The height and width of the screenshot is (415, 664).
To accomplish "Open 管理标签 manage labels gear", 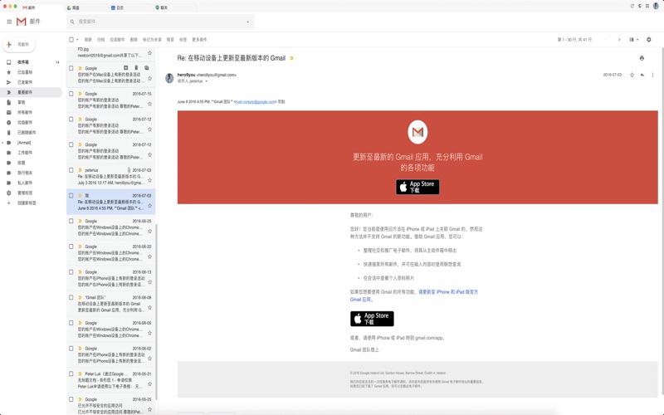I will click(8, 193).
